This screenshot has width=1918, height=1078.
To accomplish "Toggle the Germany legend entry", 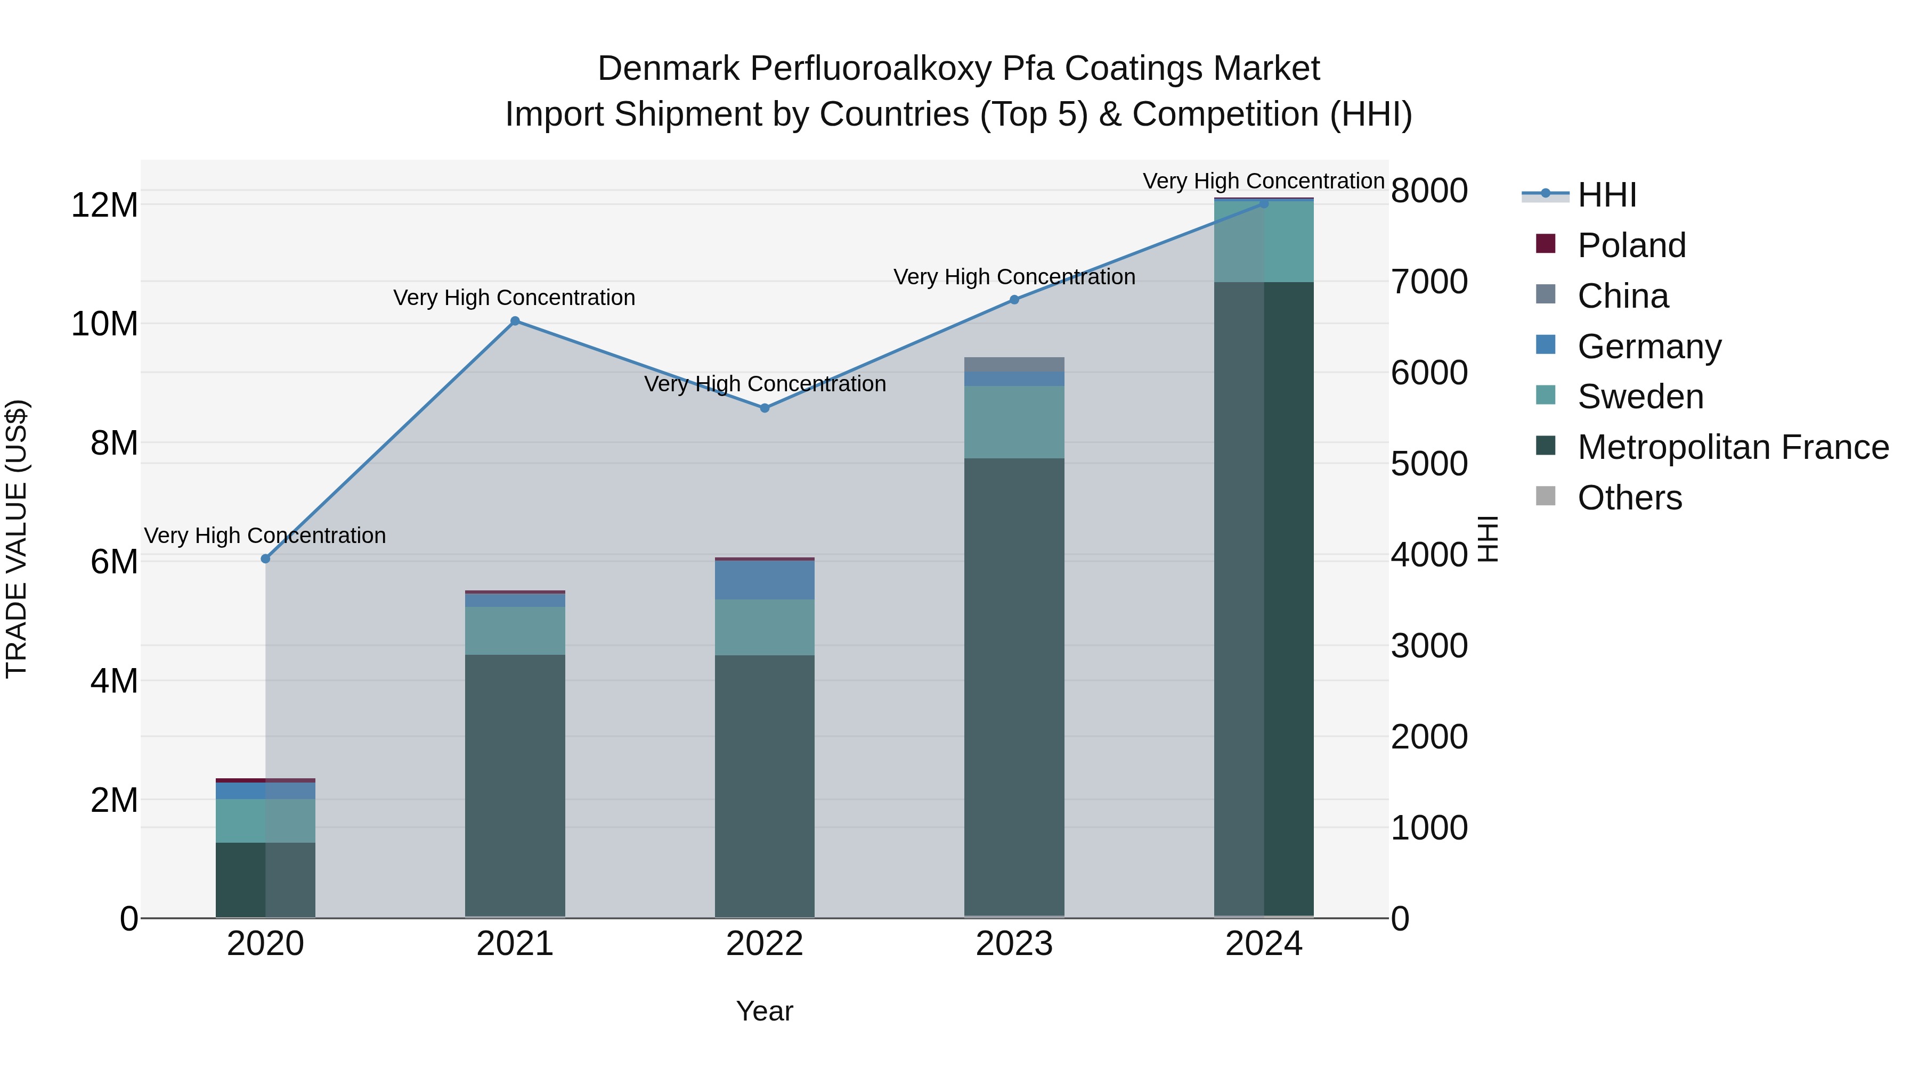I will 1628,347.
